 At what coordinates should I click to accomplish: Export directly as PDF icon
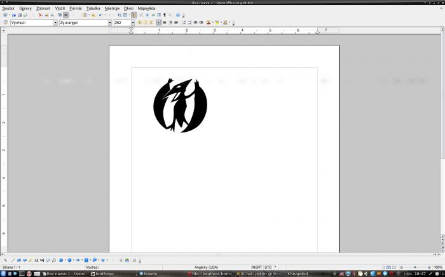click(x=40, y=15)
